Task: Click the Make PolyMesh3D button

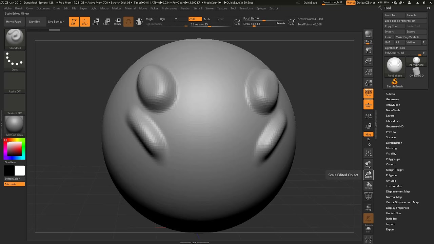Action: [x=408, y=37]
